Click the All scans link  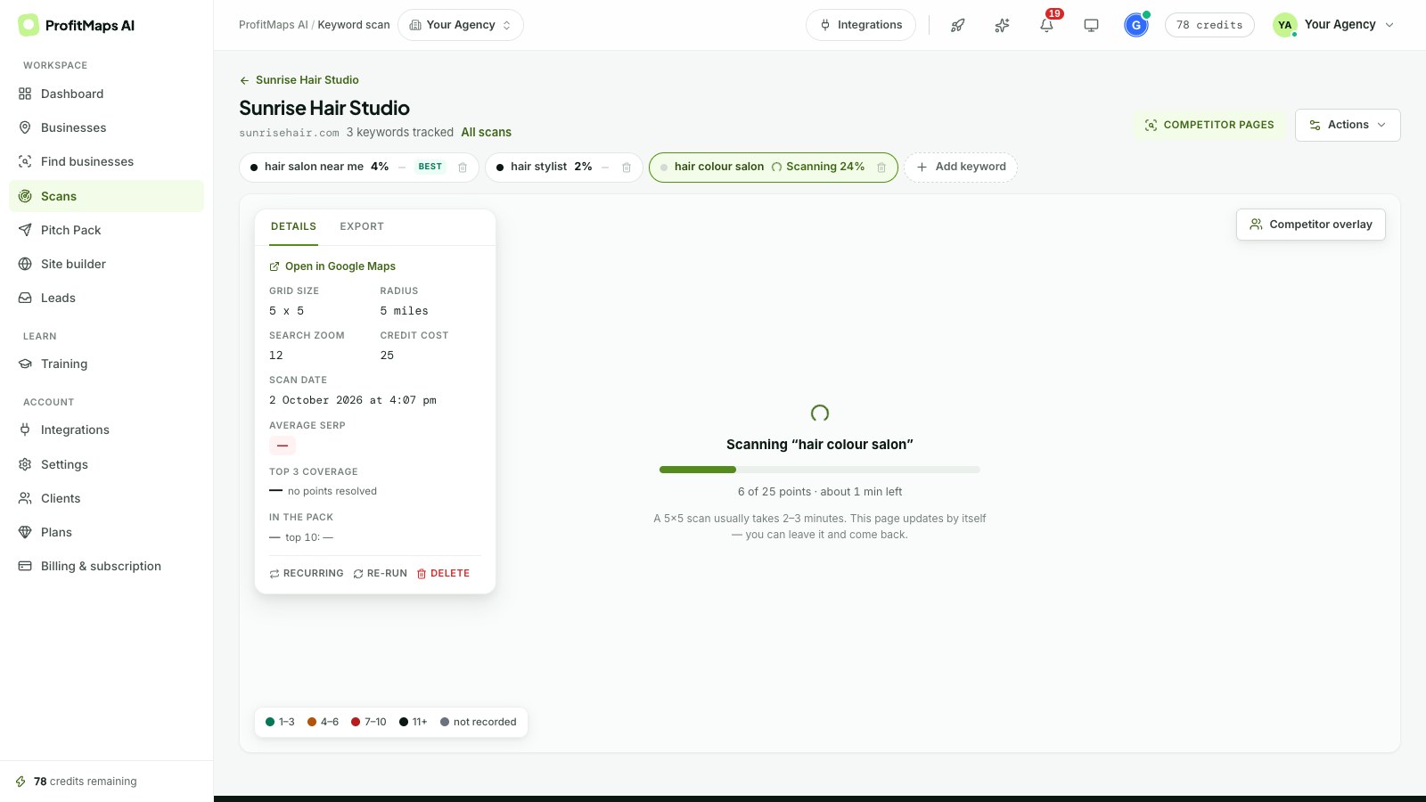pyautogui.click(x=487, y=132)
